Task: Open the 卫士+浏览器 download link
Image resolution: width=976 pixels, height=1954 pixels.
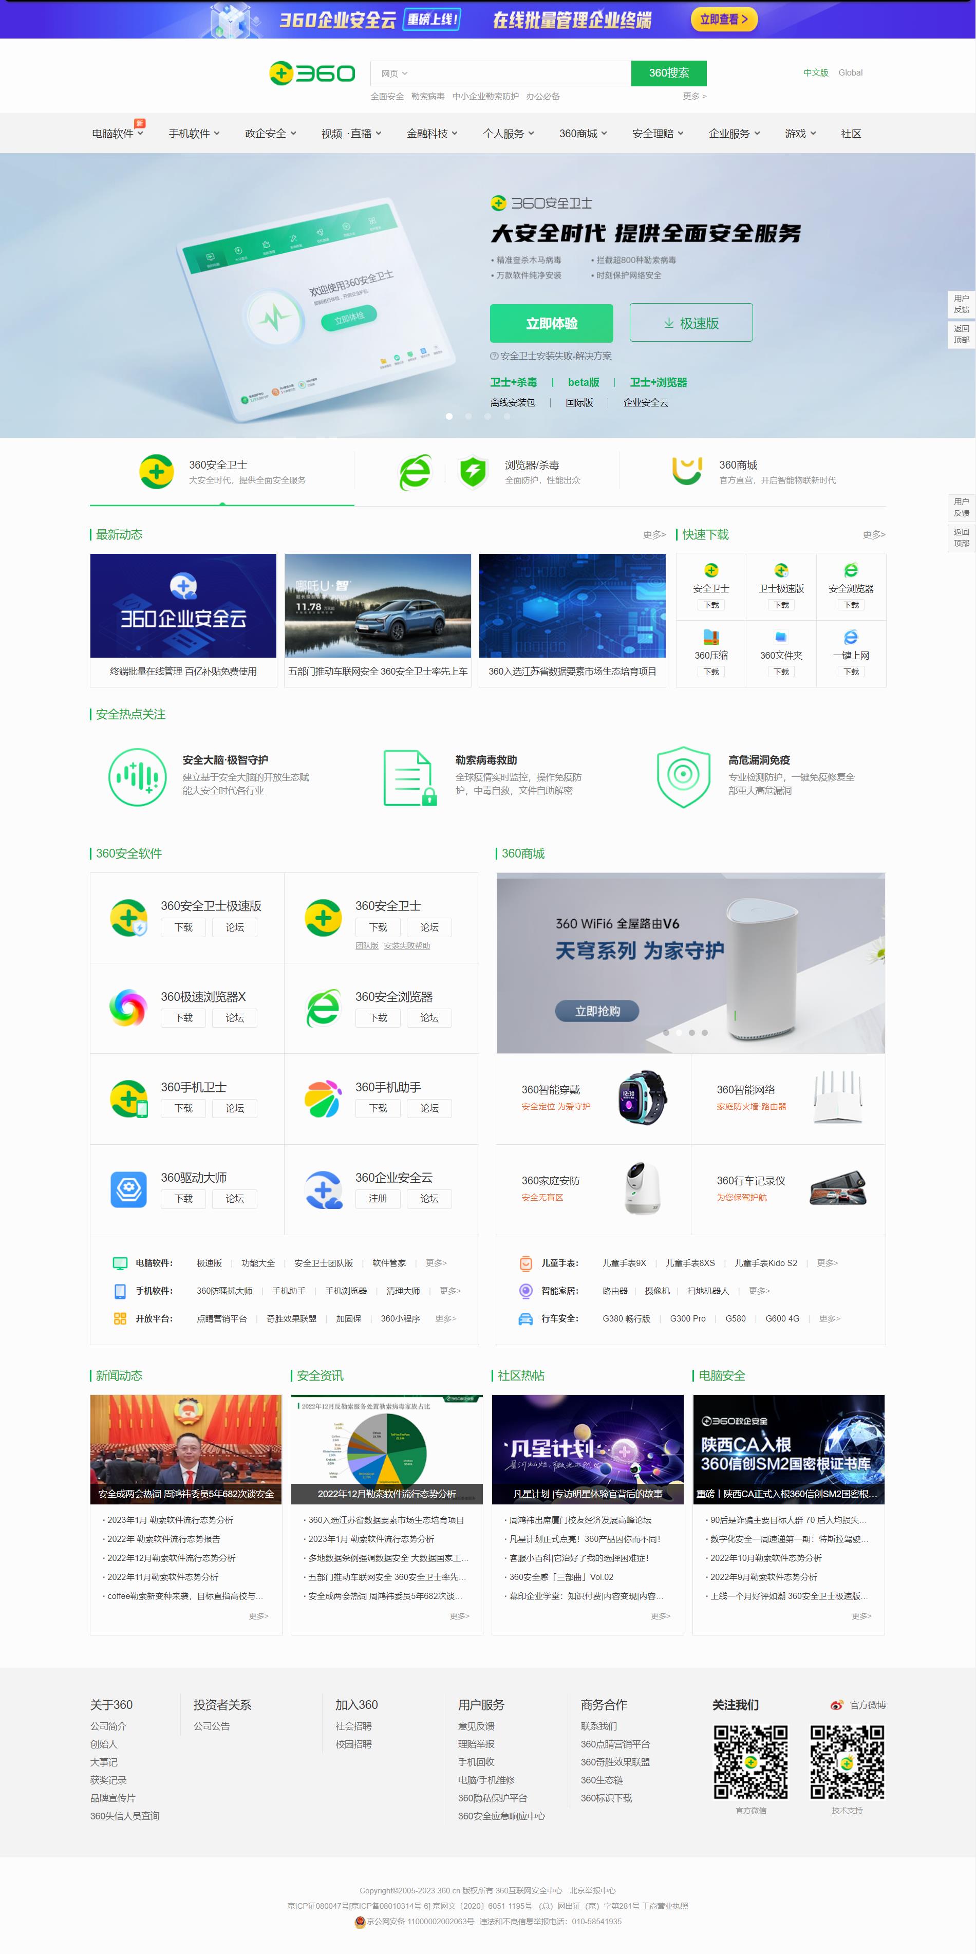Action: (x=658, y=382)
